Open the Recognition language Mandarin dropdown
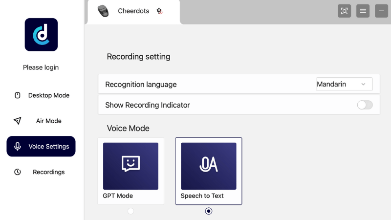 click(x=344, y=84)
